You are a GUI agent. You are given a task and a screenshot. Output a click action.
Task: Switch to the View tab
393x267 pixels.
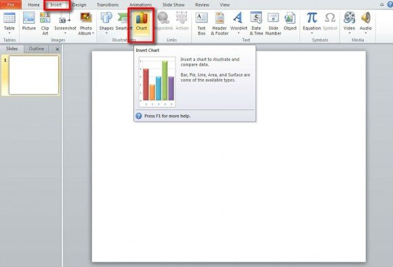pos(224,5)
